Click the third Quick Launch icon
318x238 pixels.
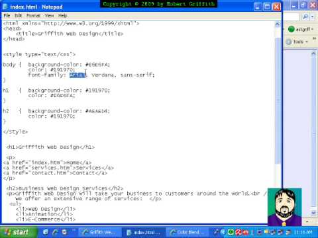pyautogui.click(x=64, y=232)
